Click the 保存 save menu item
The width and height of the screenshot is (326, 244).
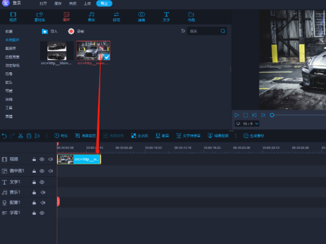[58, 3]
